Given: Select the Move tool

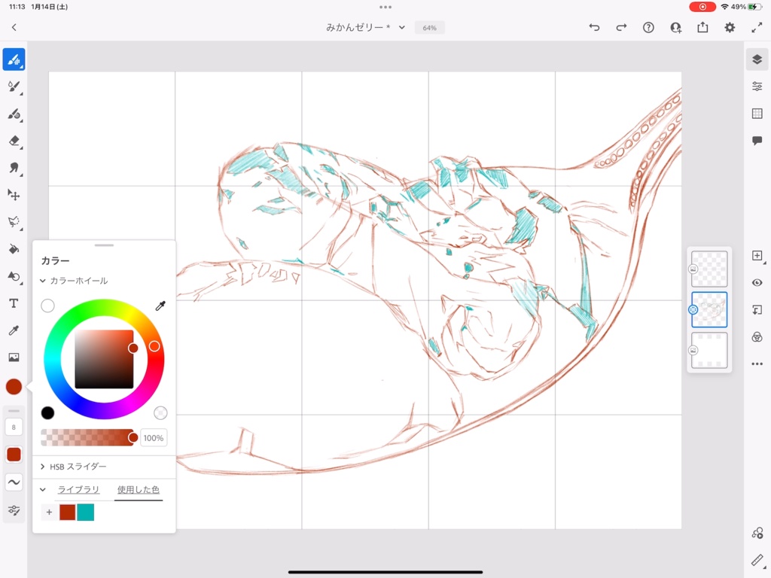Looking at the screenshot, I should 14,195.
